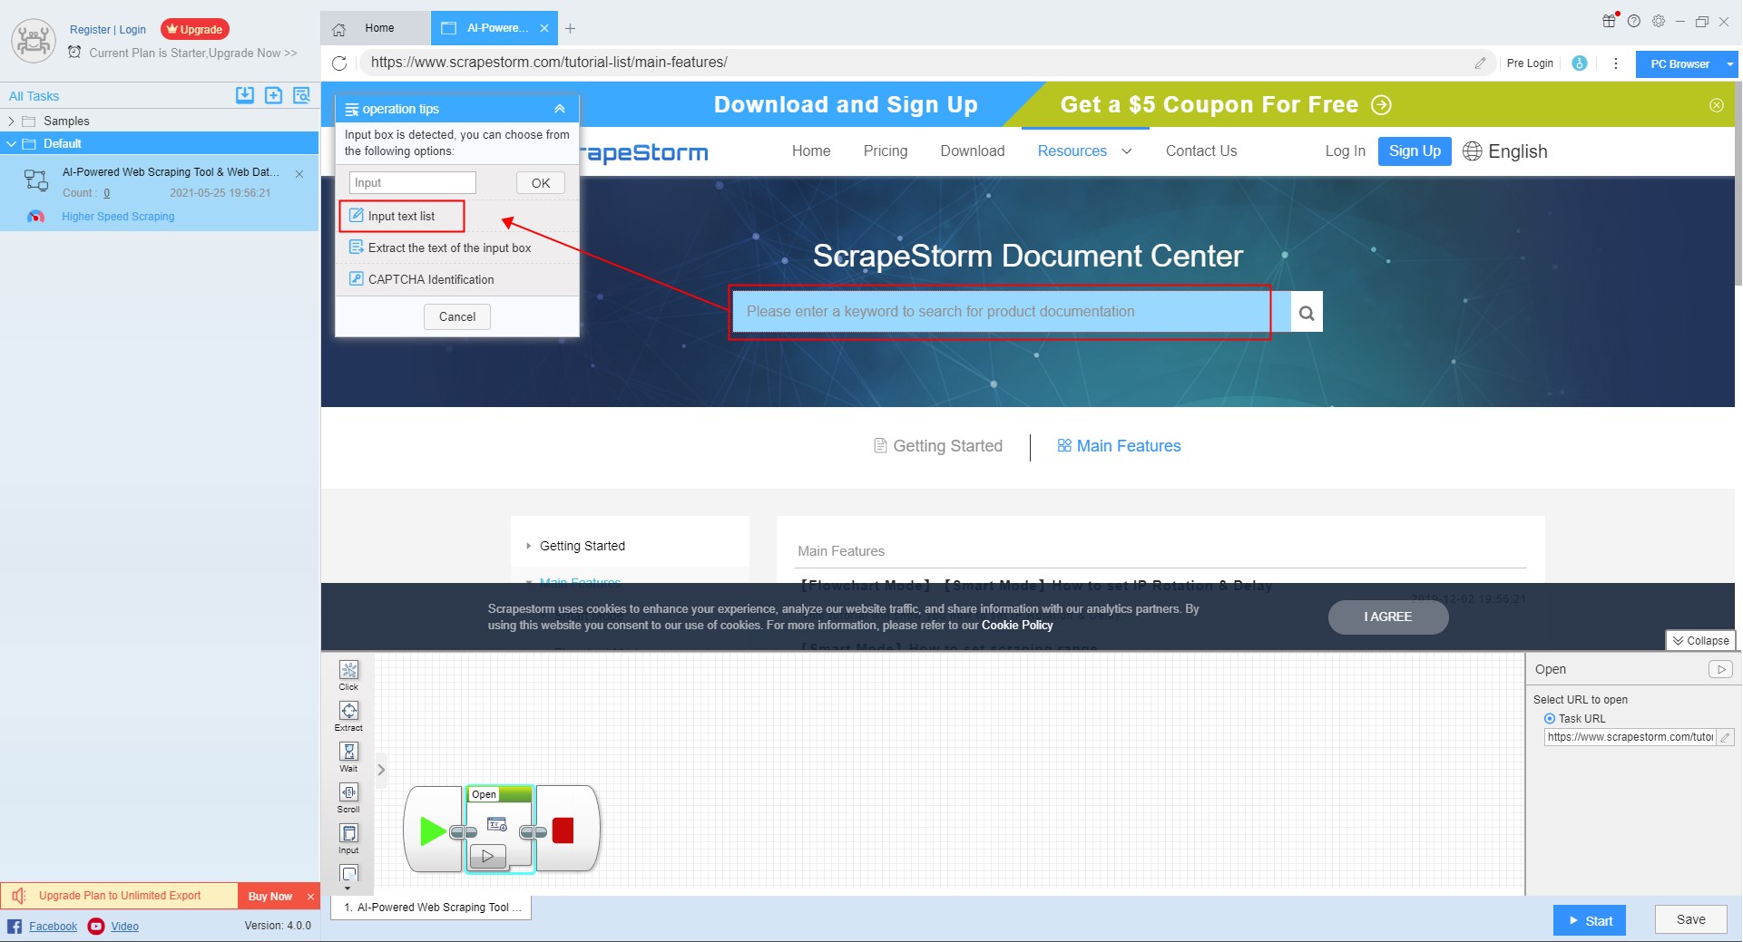Click the Pre Login button
The image size is (1743, 942).
pyautogui.click(x=1530, y=63)
